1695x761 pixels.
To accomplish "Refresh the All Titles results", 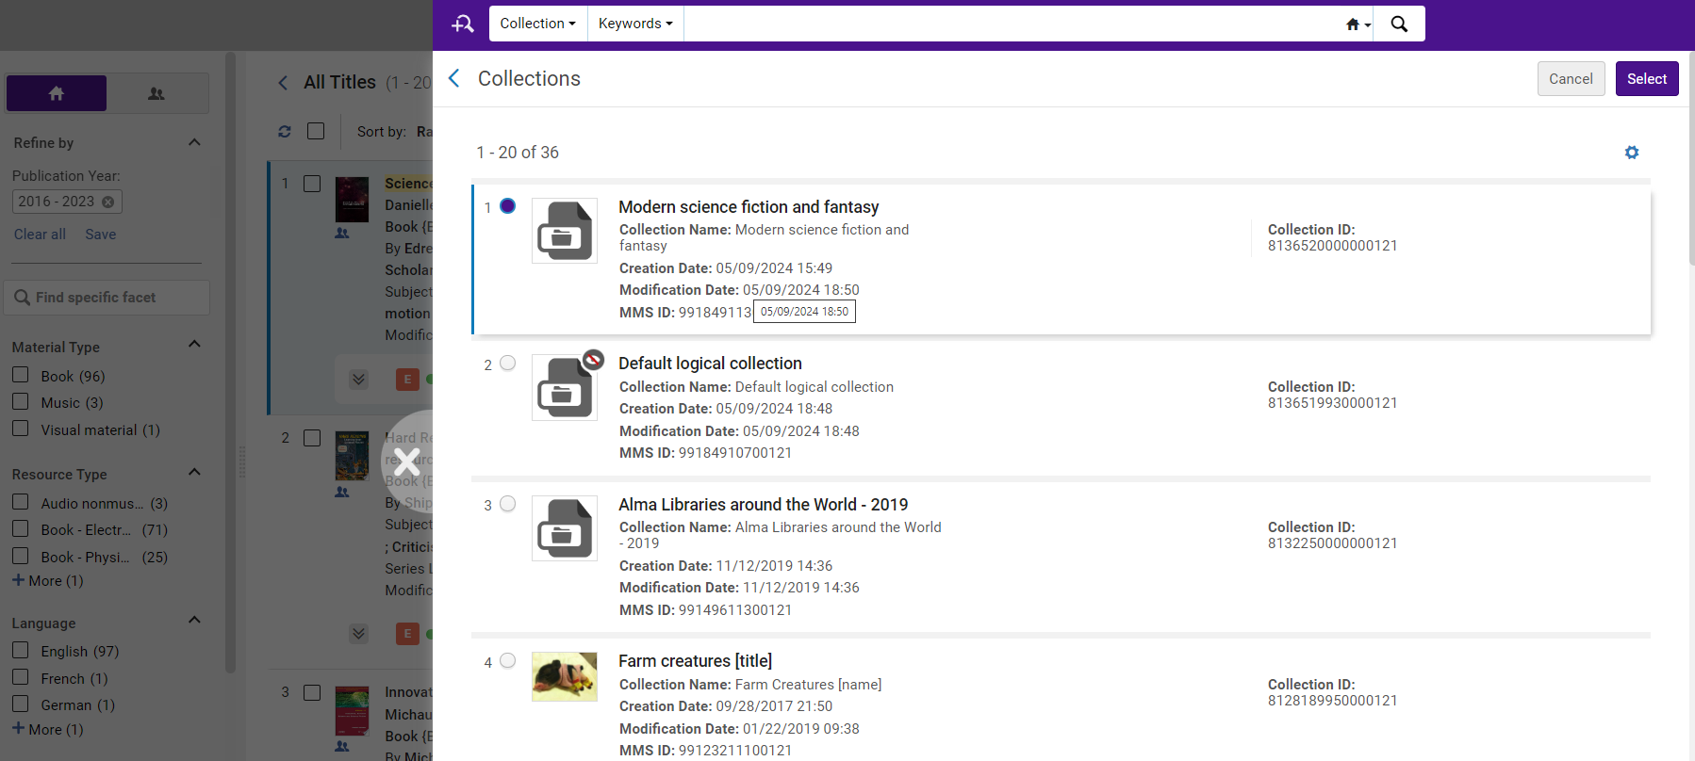I will coord(285,132).
